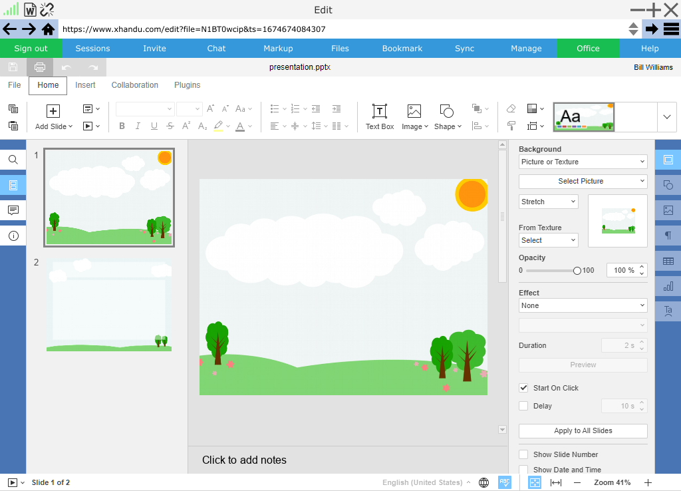Click the Print icon in toolbar
This screenshot has height=491, width=681.
[x=40, y=67]
